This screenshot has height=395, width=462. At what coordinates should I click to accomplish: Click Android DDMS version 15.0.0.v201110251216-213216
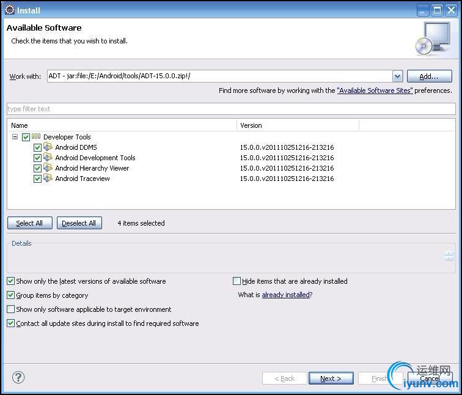coord(287,147)
